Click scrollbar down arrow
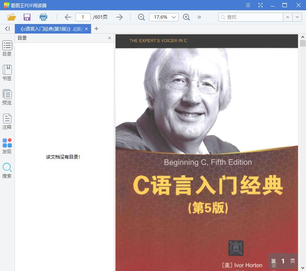The height and width of the screenshot is (271, 306). 303,268
